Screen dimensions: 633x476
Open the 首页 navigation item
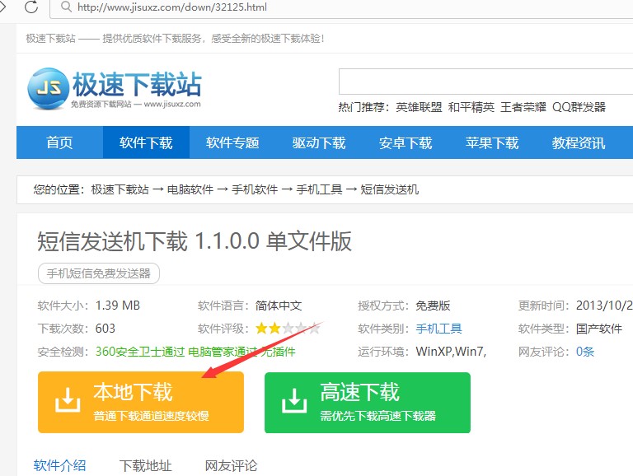click(x=59, y=142)
